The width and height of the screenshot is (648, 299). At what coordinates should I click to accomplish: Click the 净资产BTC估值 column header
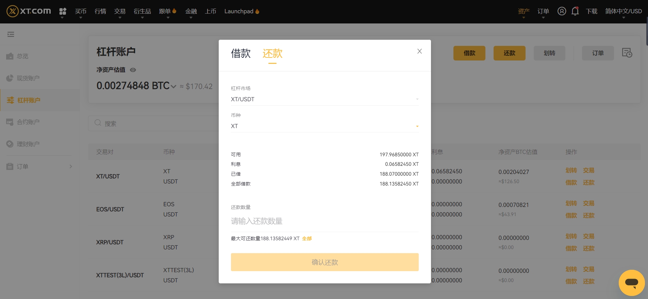coord(518,152)
